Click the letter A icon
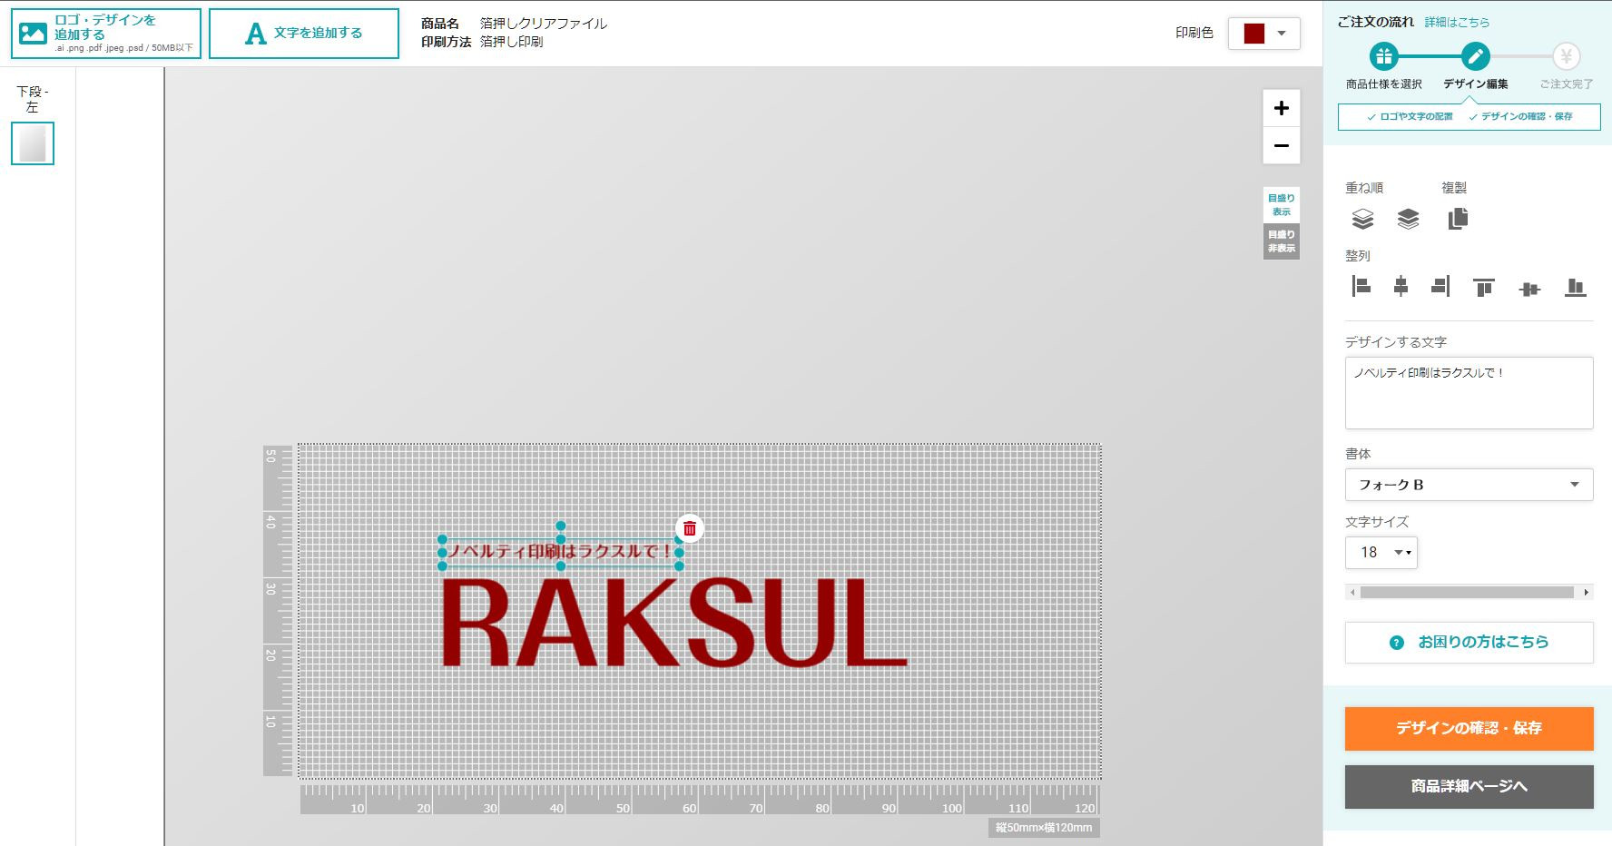Viewport: 1612px width, 846px height. click(256, 34)
